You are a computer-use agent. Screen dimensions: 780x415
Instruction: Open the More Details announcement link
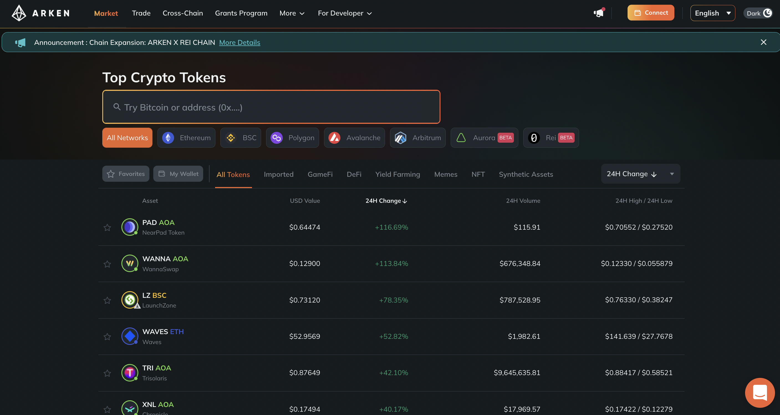coord(239,42)
